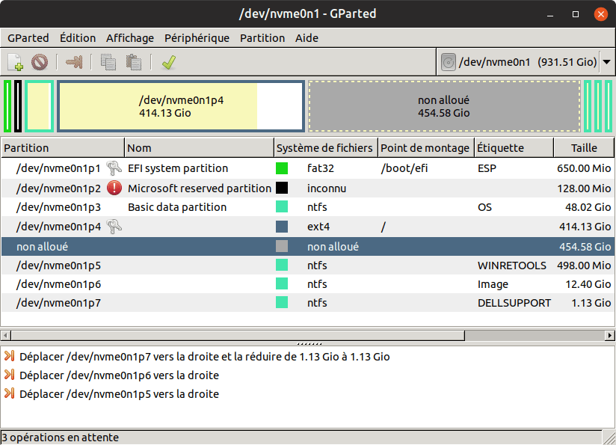
Task: Select the black reserved block in disk map
Action: (x=18, y=106)
